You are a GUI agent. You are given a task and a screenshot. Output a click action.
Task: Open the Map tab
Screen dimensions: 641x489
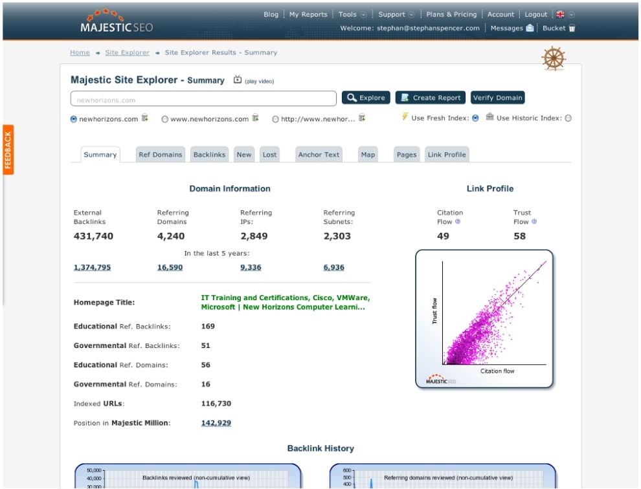(368, 155)
